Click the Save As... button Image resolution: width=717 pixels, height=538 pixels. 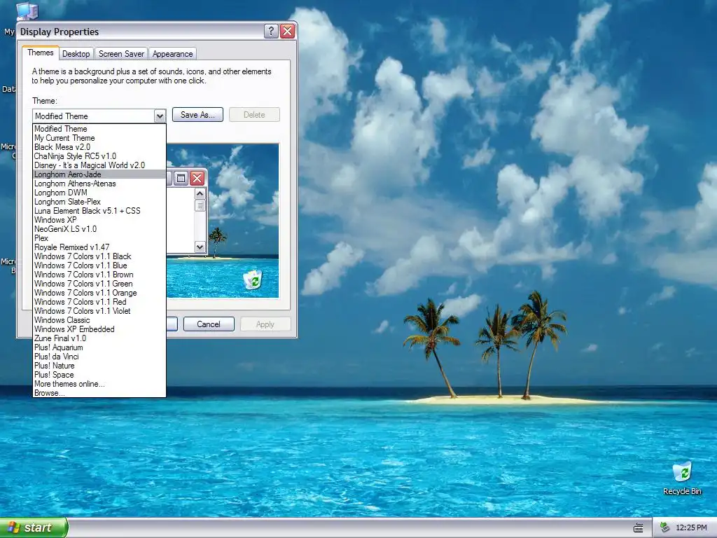197,115
